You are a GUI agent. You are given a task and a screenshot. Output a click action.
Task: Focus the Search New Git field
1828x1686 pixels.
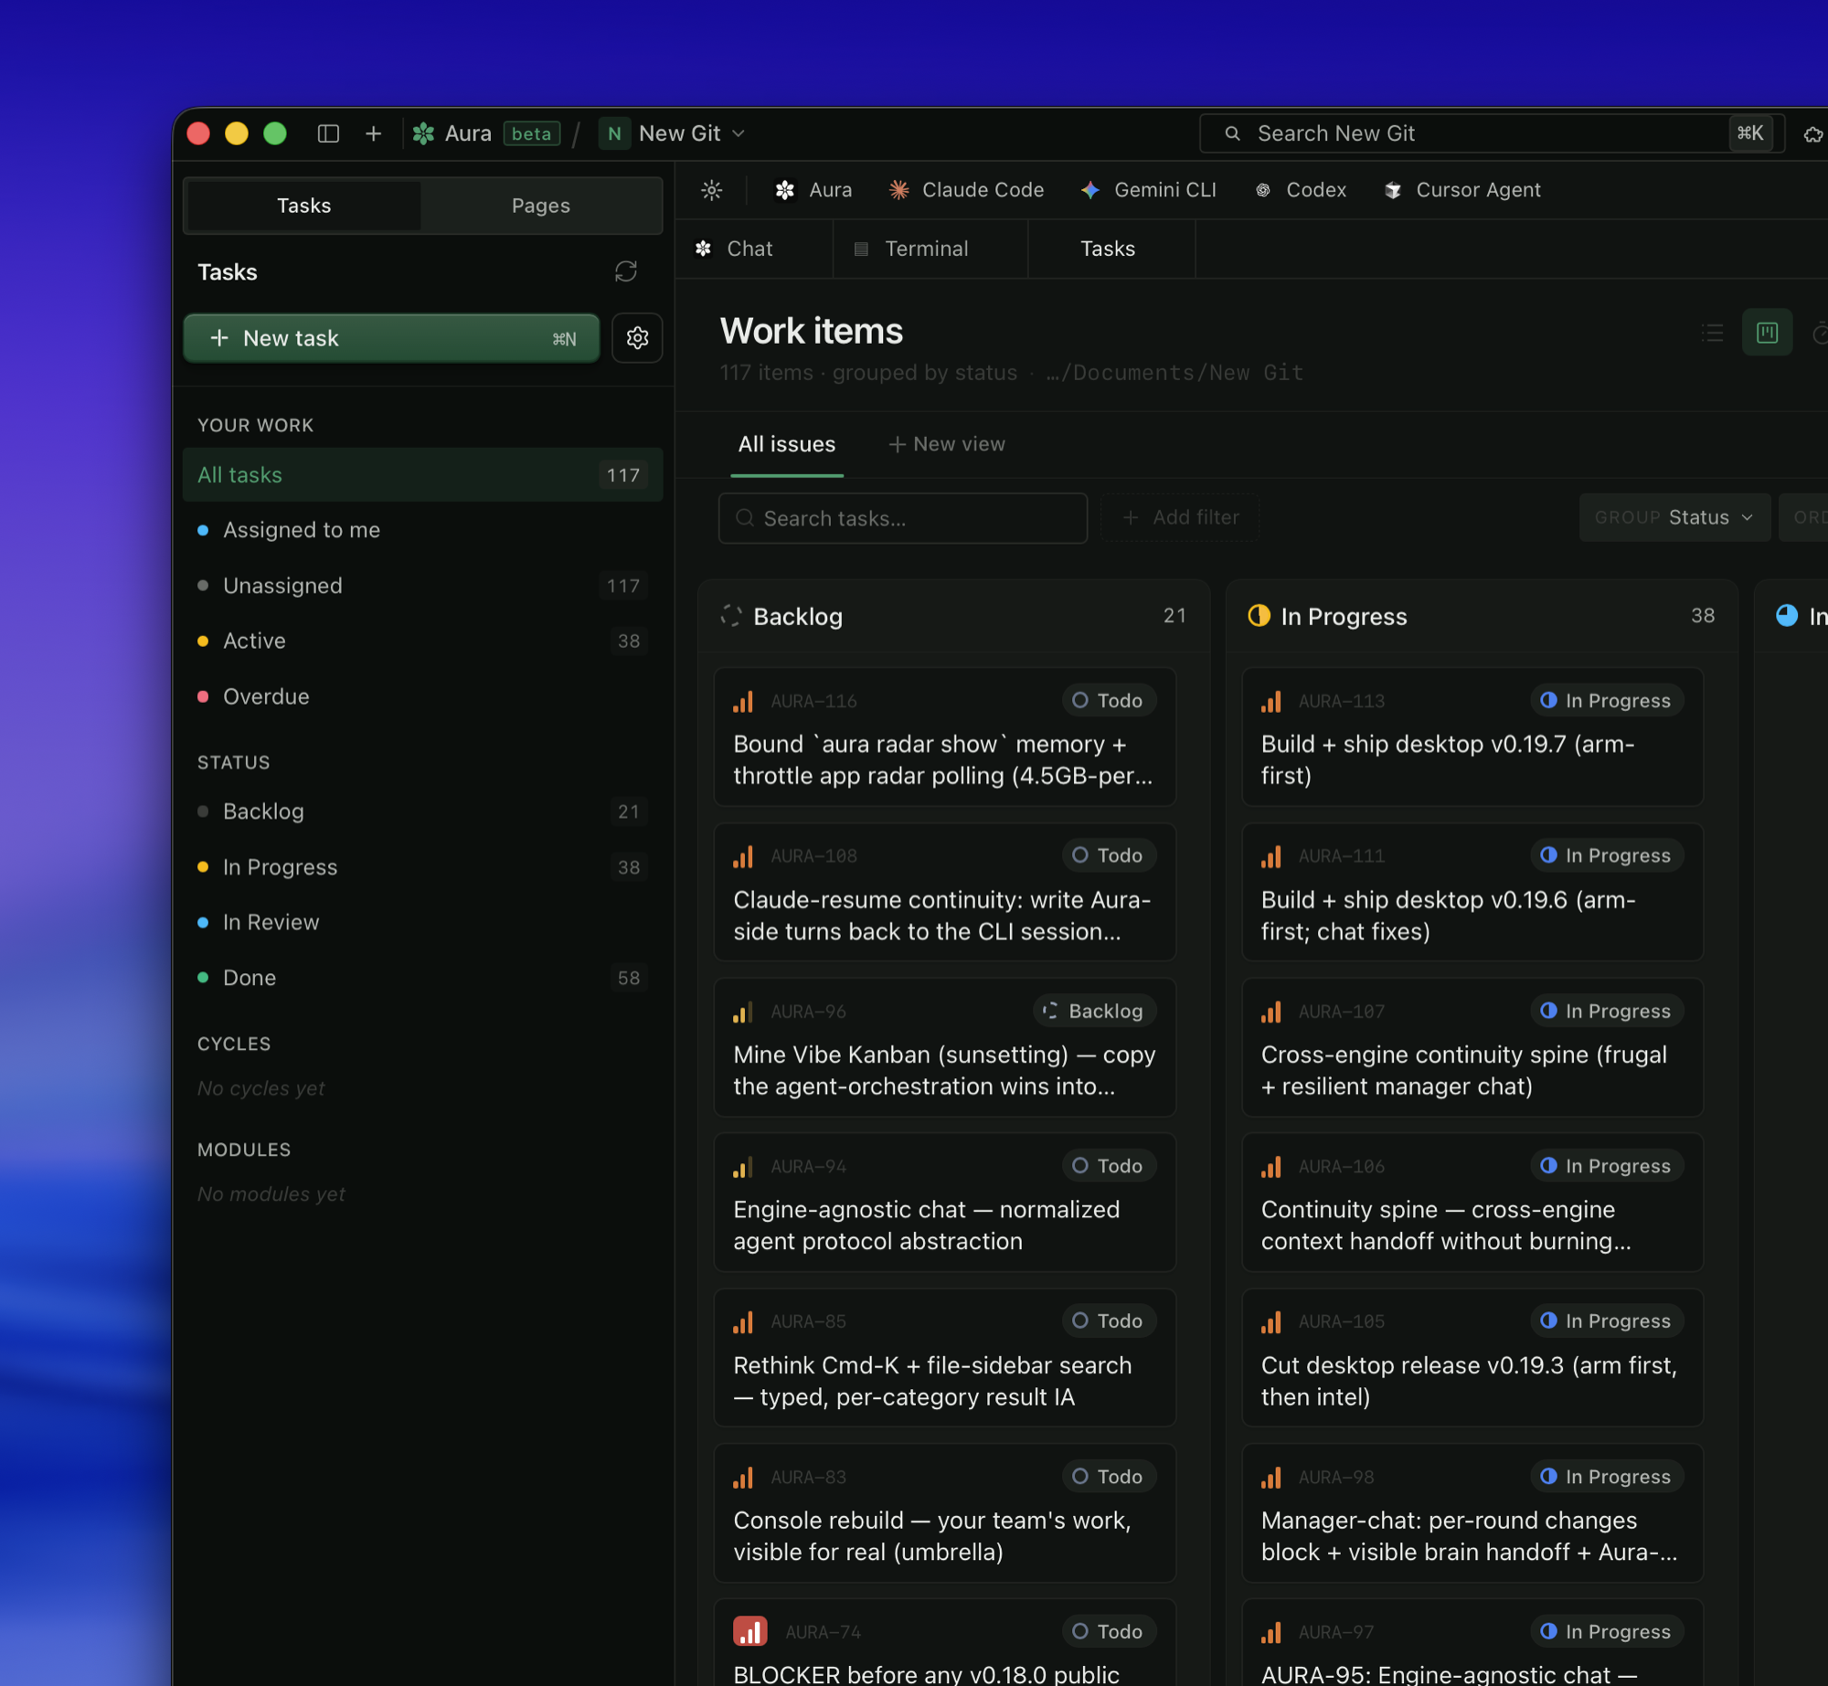tap(1492, 133)
